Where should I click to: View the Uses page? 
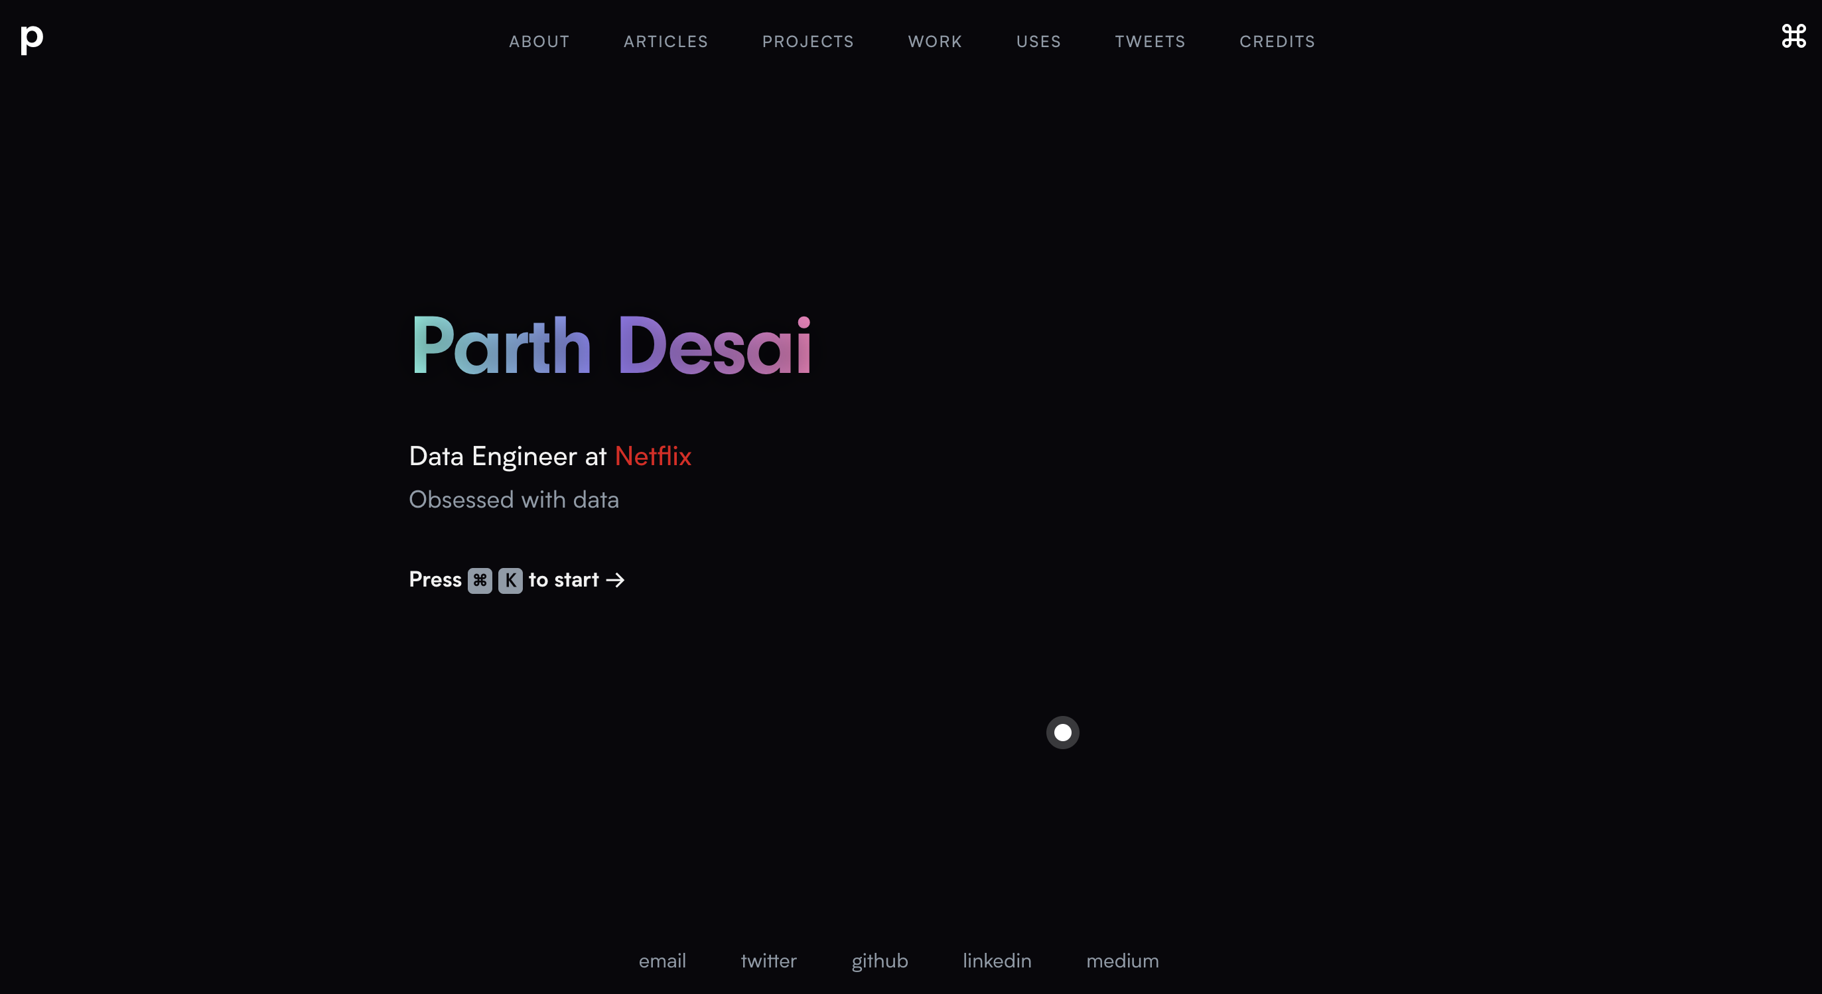click(1038, 42)
